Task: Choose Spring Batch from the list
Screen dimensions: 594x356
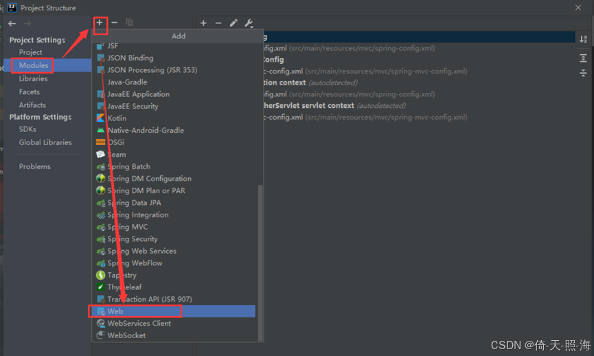Action: pos(174,167)
